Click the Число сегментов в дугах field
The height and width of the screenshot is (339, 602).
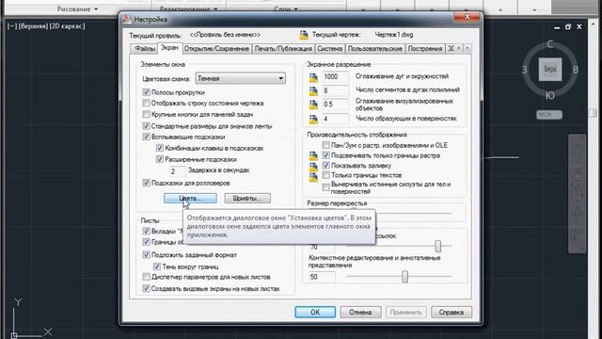[336, 90]
